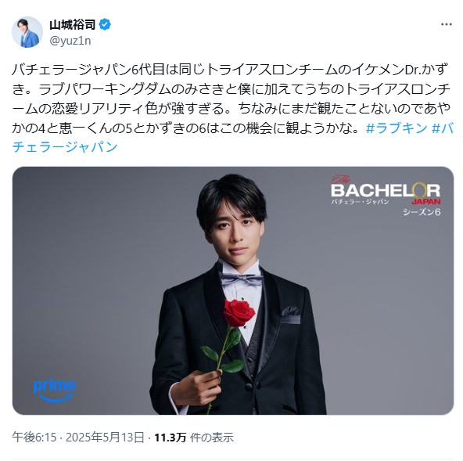The height and width of the screenshot is (461, 463).
Task: Click the pocket square on the tuxedo
Action: [x=290, y=315]
